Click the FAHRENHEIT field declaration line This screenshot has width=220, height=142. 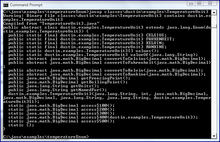[91, 39]
